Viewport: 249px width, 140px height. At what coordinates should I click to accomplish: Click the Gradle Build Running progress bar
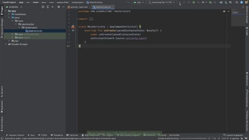(193, 138)
